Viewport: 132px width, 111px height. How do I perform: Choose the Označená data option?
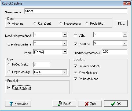[x=35, y=24]
